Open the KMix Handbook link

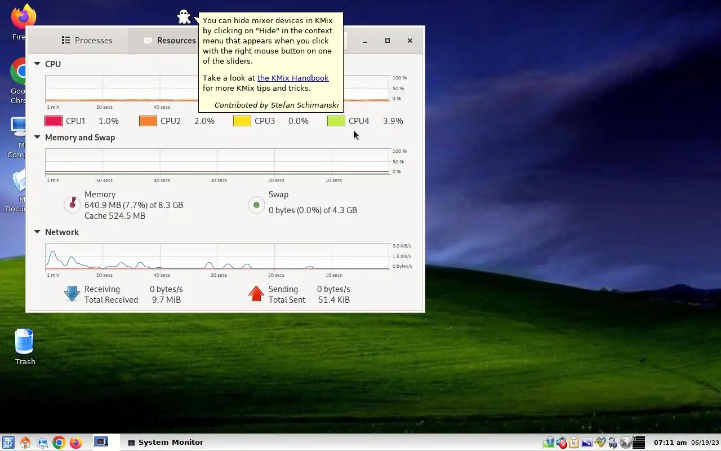293,78
